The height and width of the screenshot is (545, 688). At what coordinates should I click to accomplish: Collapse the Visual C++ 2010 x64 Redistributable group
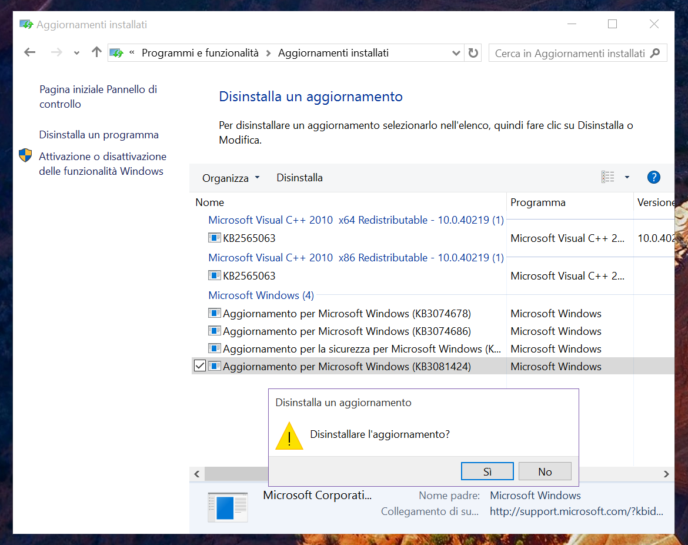click(x=356, y=220)
